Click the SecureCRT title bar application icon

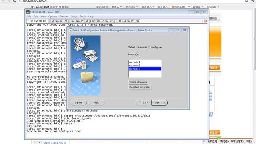(28, 12)
